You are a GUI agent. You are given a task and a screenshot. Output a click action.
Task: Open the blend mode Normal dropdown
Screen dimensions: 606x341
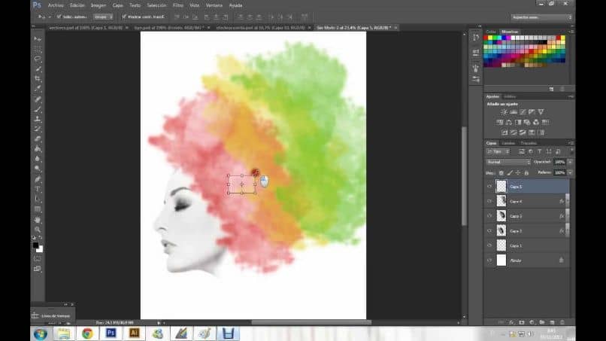(x=508, y=162)
